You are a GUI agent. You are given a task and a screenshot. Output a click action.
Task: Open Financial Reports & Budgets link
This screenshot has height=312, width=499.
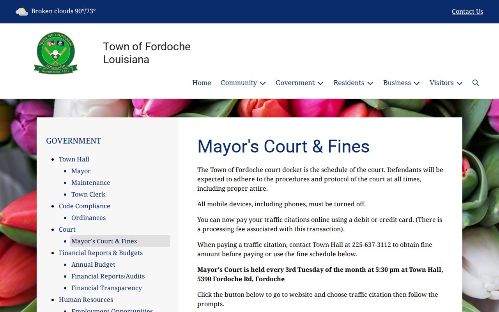pos(101,253)
